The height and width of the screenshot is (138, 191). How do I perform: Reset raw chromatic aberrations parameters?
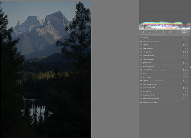[x=185, y=99]
